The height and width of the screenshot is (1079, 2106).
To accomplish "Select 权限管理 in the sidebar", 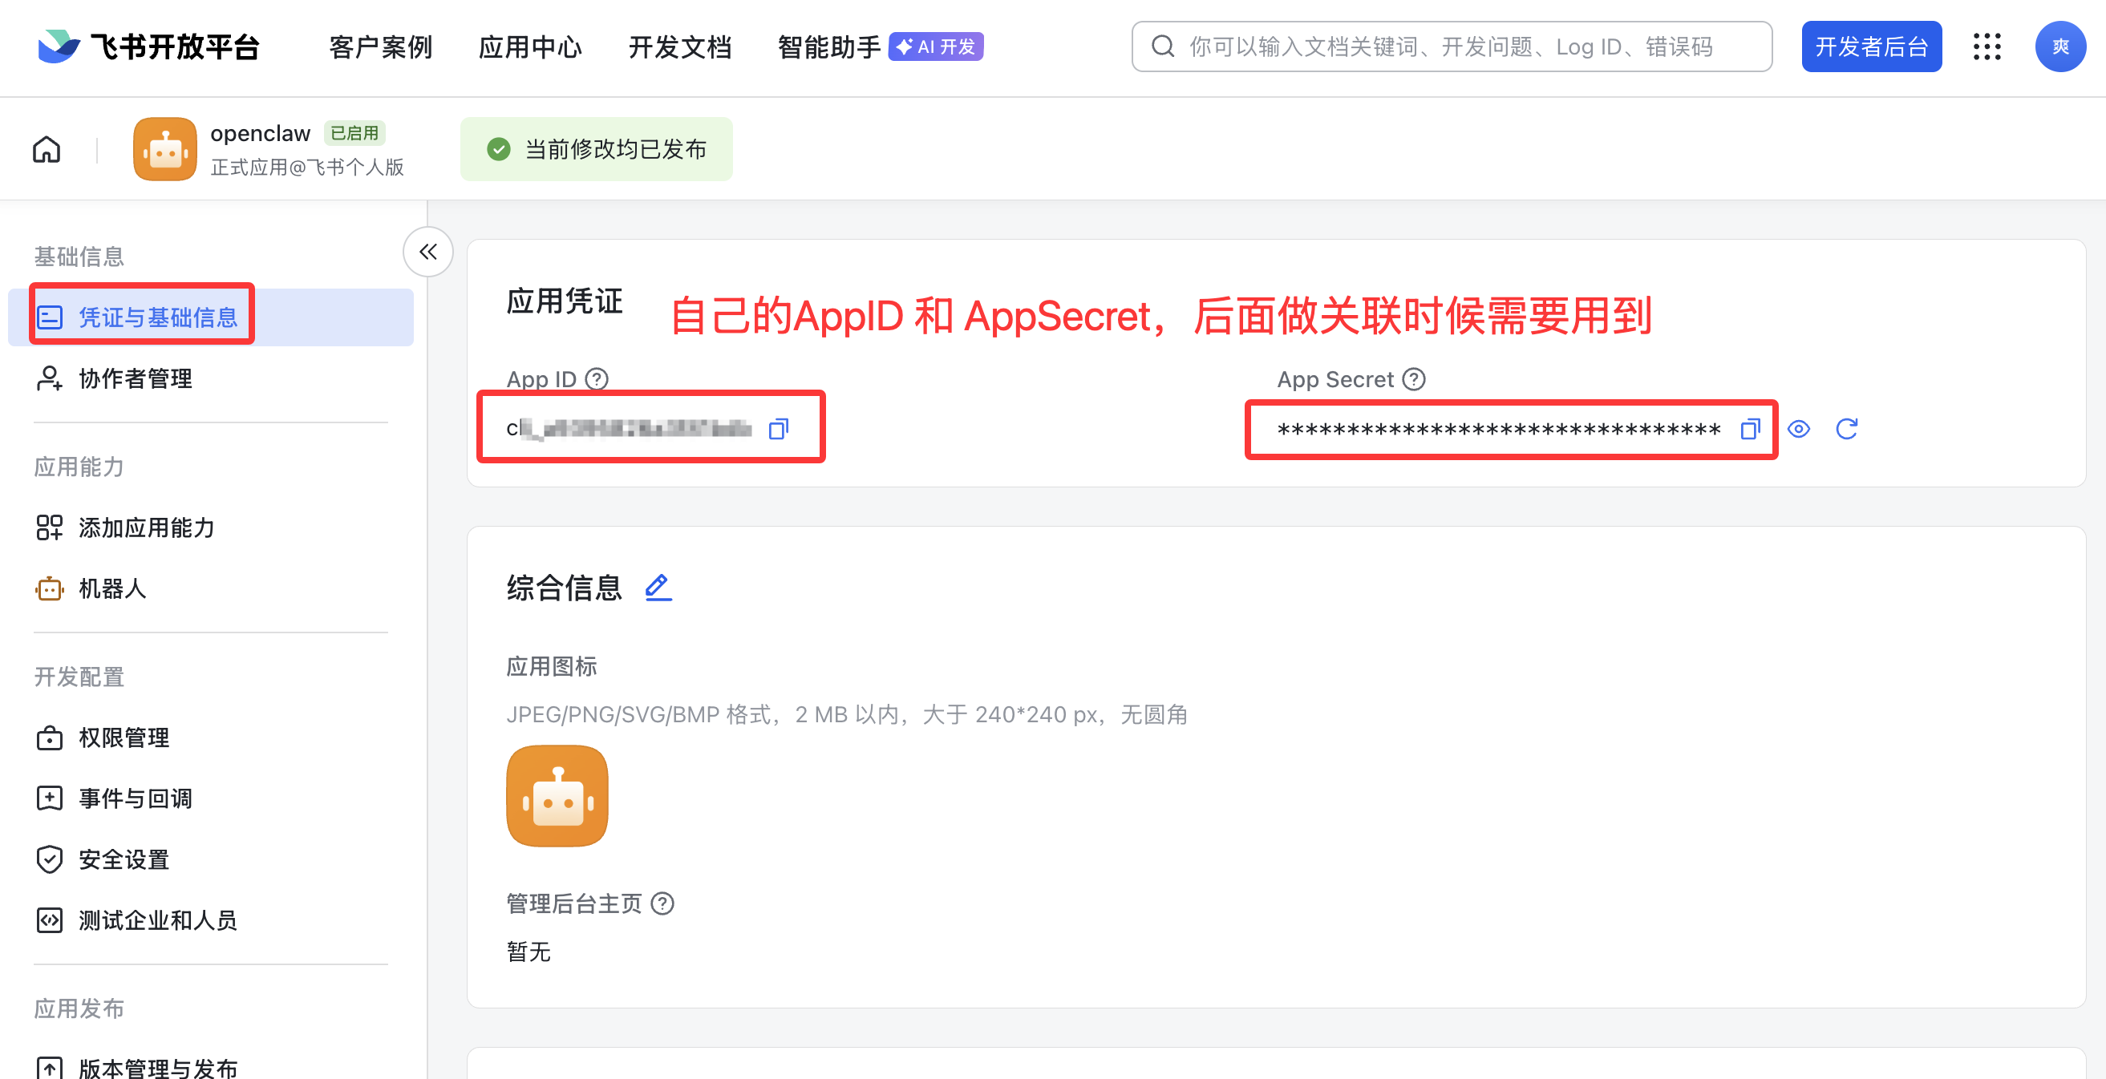I will 124,738.
